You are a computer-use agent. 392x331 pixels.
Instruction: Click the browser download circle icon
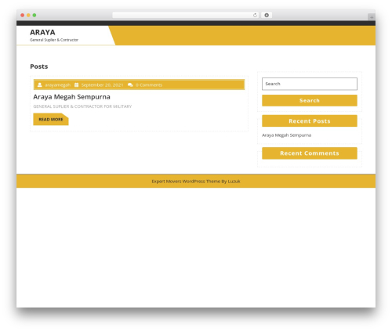(x=267, y=15)
